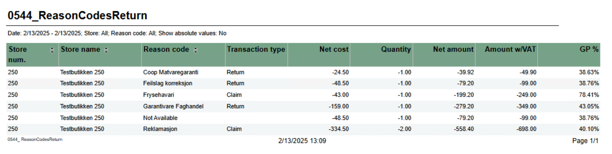The width and height of the screenshot is (612, 154).
Task: Select the Amount w/VAT column header
Action: tap(510, 49)
